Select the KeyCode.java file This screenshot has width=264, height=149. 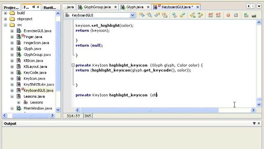point(35,73)
